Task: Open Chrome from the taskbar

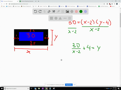Action: [46, 88]
